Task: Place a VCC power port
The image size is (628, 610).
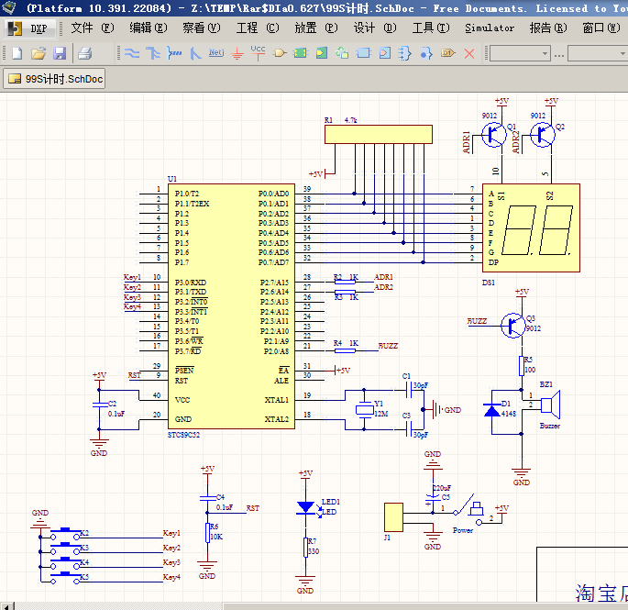Action: [258, 53]
